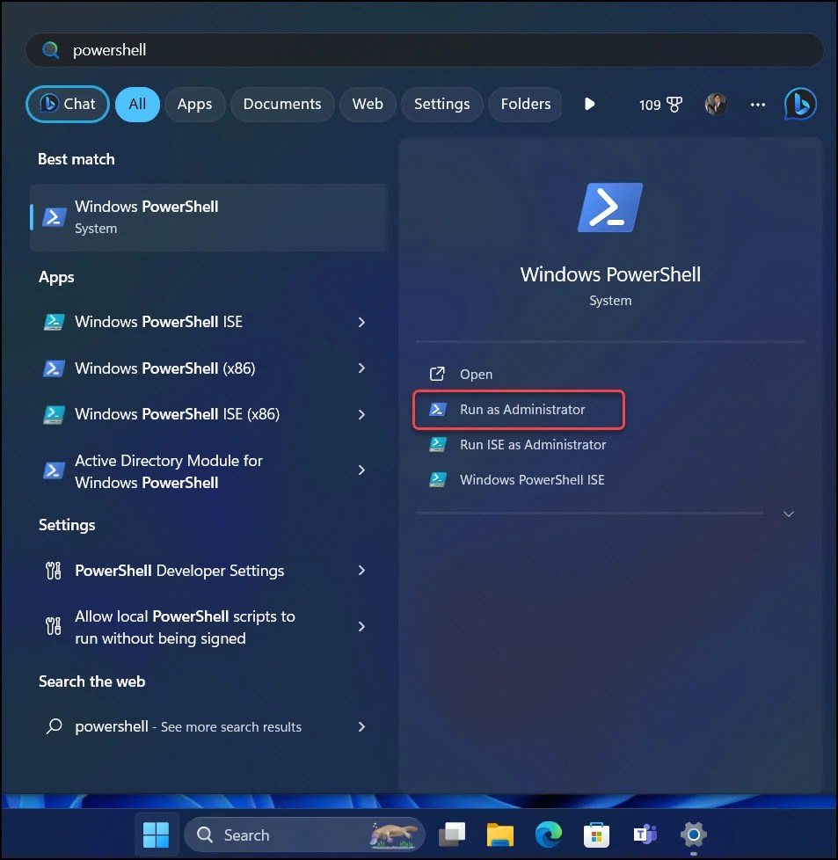Screen dimensions: 838x860
Task: Switch to the Documents filter tab
Action: [281, 104]
